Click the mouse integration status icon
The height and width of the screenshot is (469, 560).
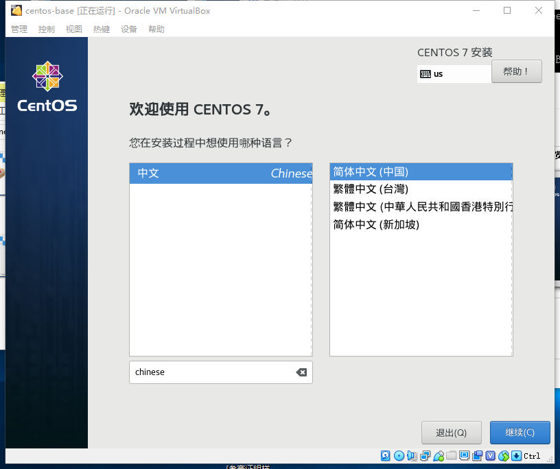point(503,456)
